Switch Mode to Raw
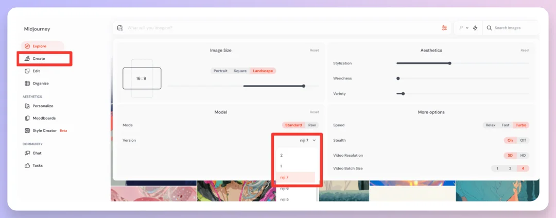Viewport: 556px width, 218px height. coord(312,125)
